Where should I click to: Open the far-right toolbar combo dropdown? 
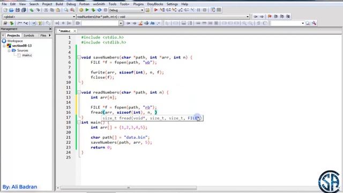point(303,23)
